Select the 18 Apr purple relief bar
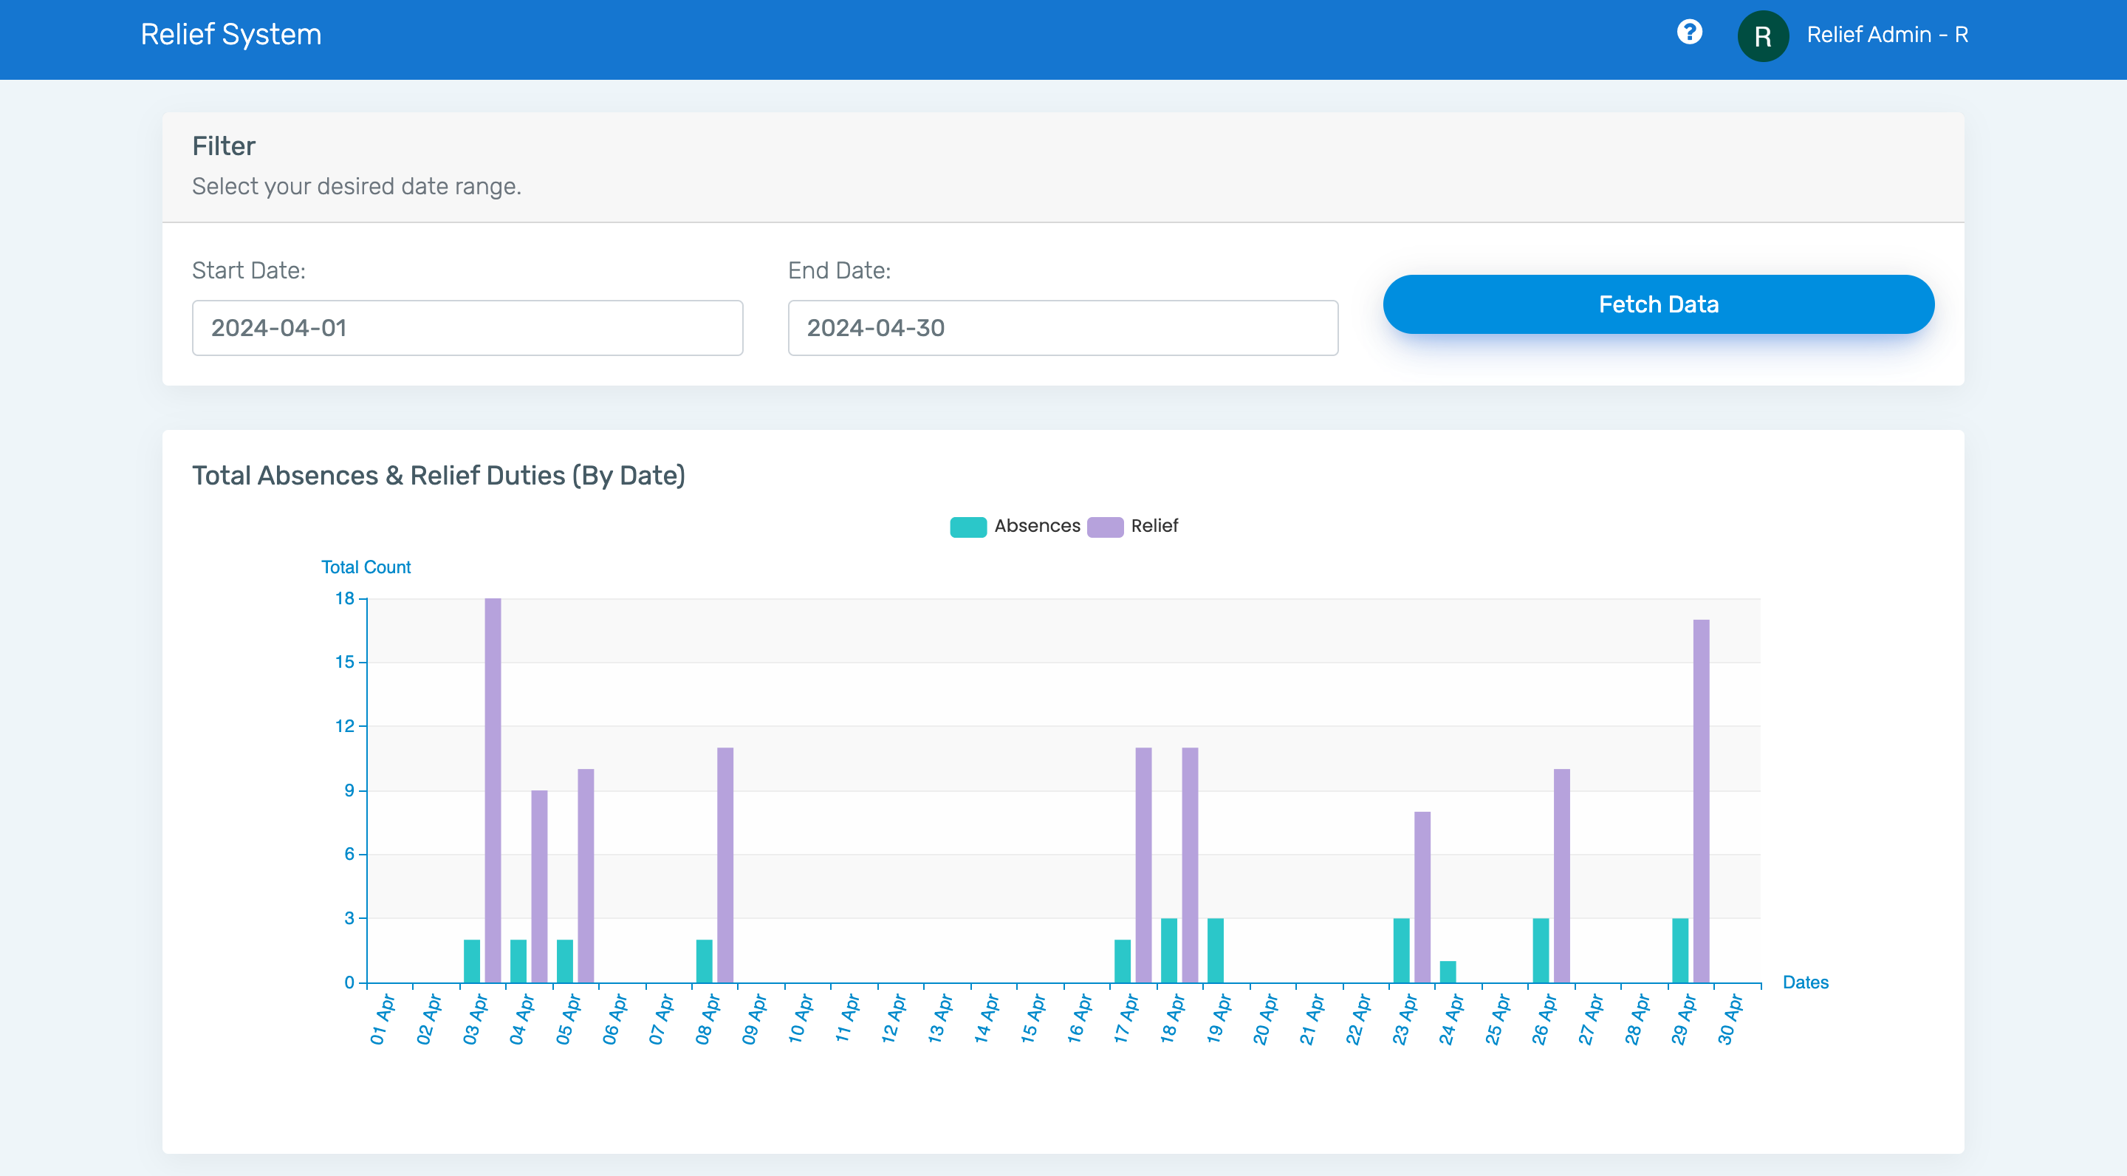Viewport: 2127px width, 1176px height. click(1190, 865)
